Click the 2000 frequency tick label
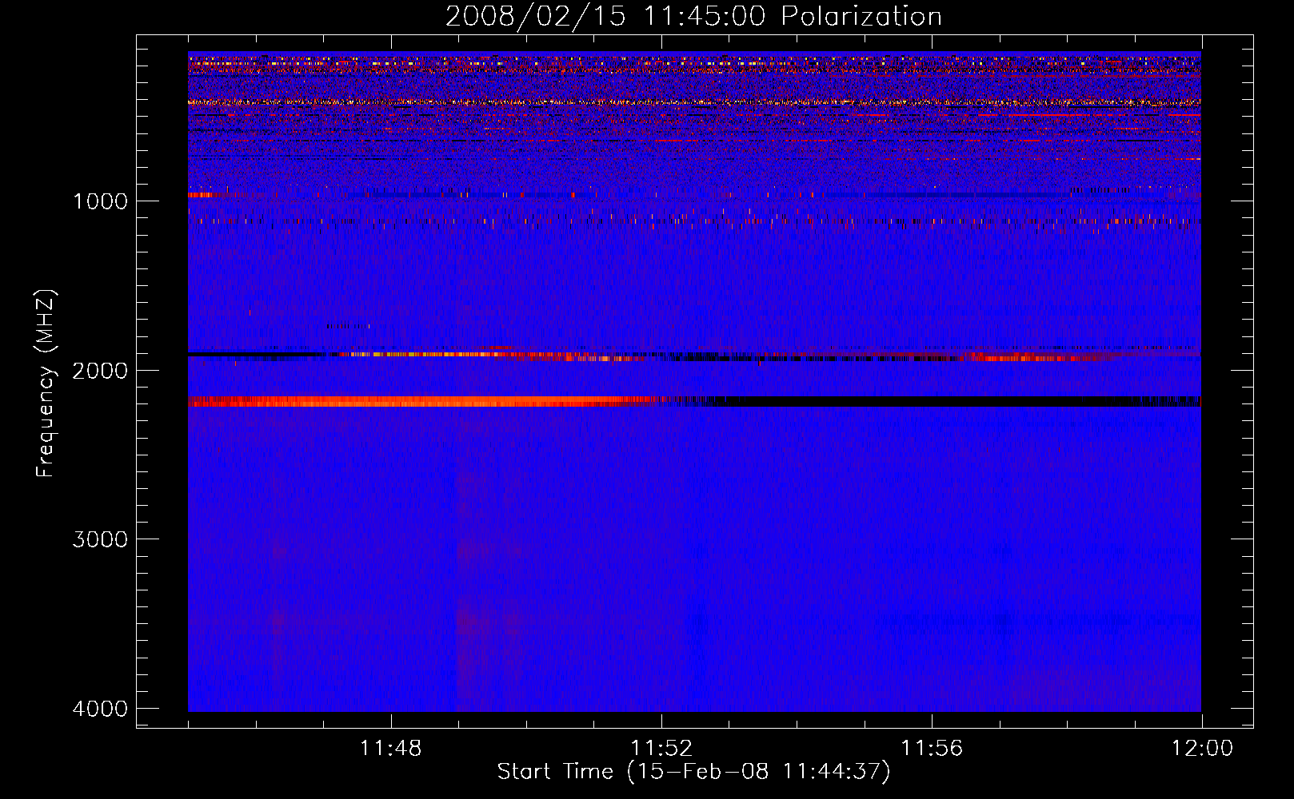 pos(101,370)
